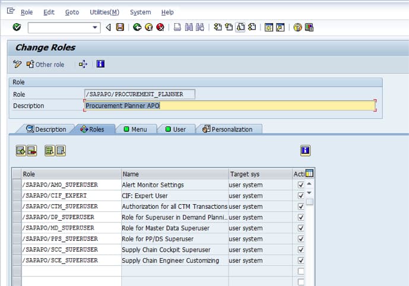Click the Customize Local Layout icon
409x286 pixels.
[x=309, y=27]
